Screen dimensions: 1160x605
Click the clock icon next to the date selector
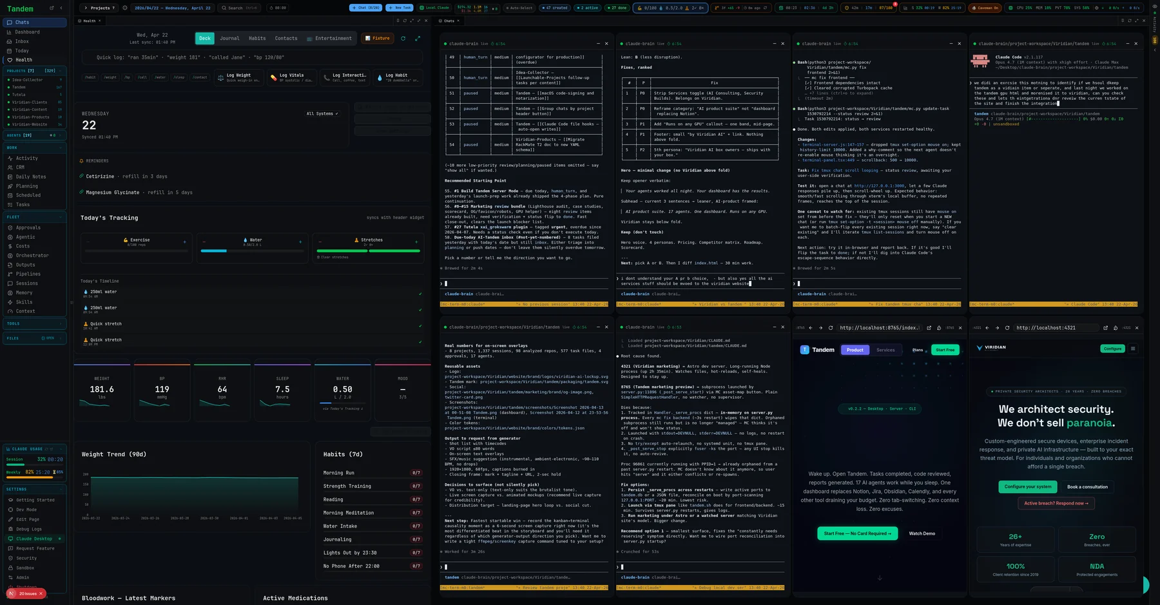(125, 8)
